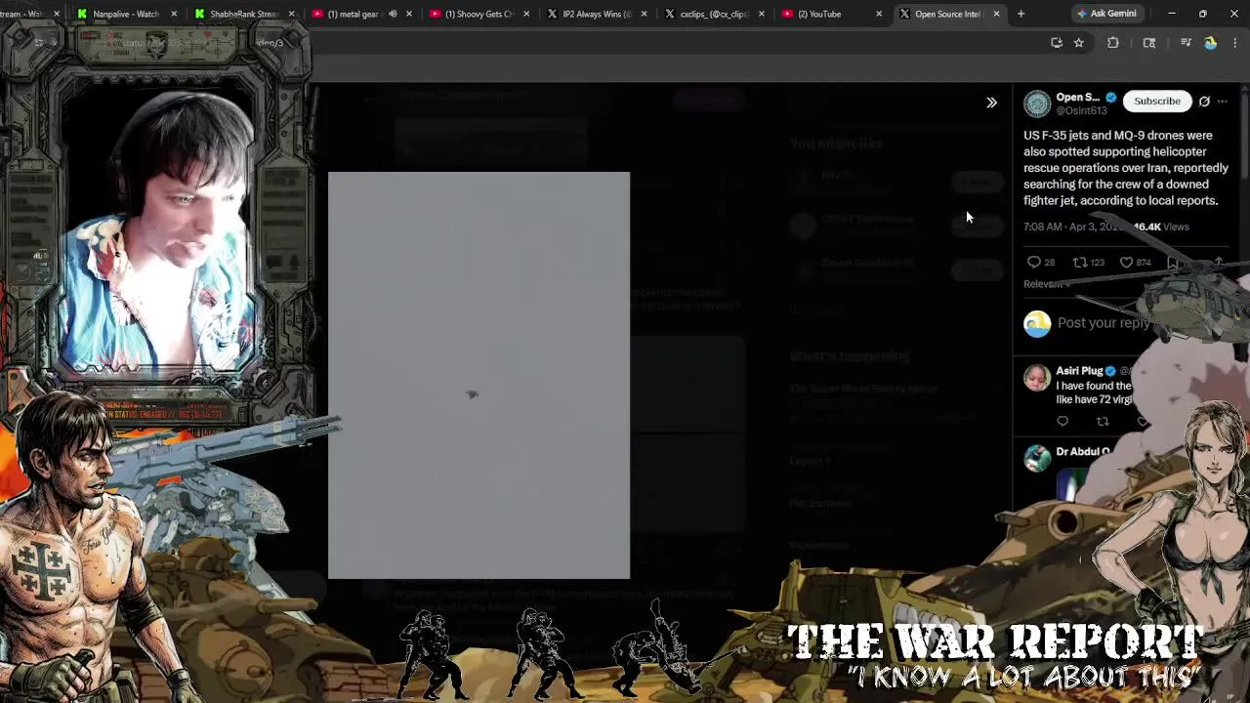Screen dimensions: 1250x703
Task: Open the 7:08 AM Apr 3 timestamp link
Action: click(x=1074, y=227)
